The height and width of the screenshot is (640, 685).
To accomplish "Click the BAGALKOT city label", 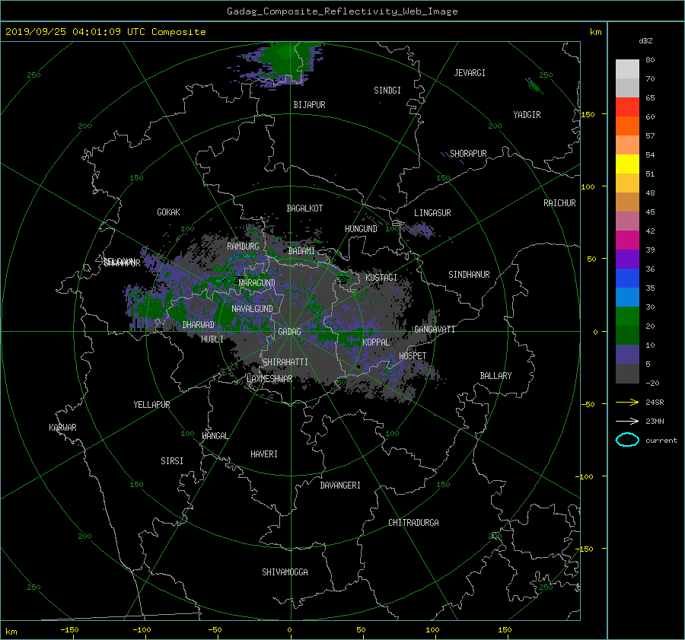I will click(x=304, y=209).
